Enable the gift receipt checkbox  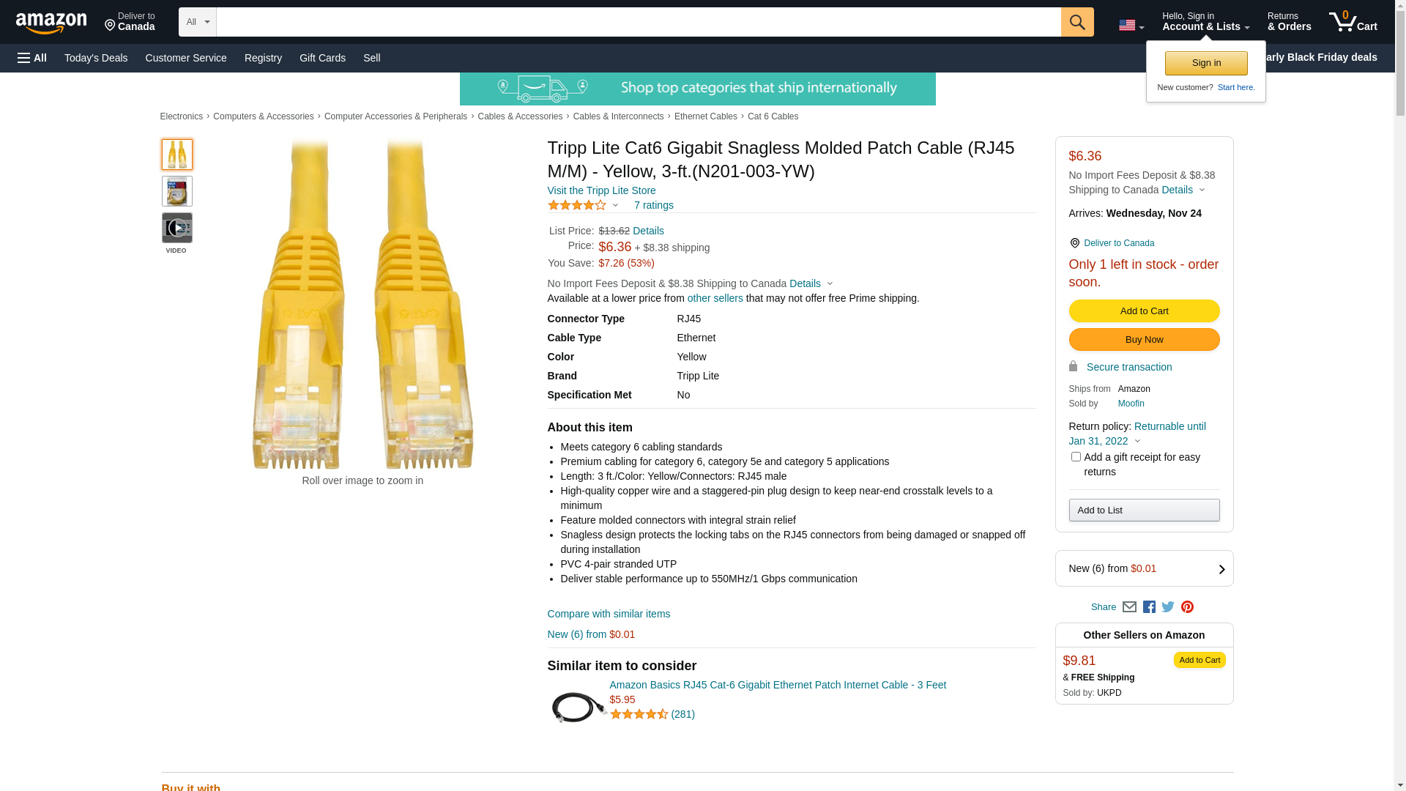click(x=1076, y=457)
